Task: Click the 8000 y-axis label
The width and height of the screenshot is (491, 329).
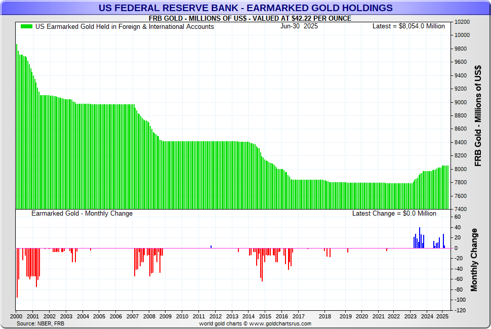Action: coord(461,169)
